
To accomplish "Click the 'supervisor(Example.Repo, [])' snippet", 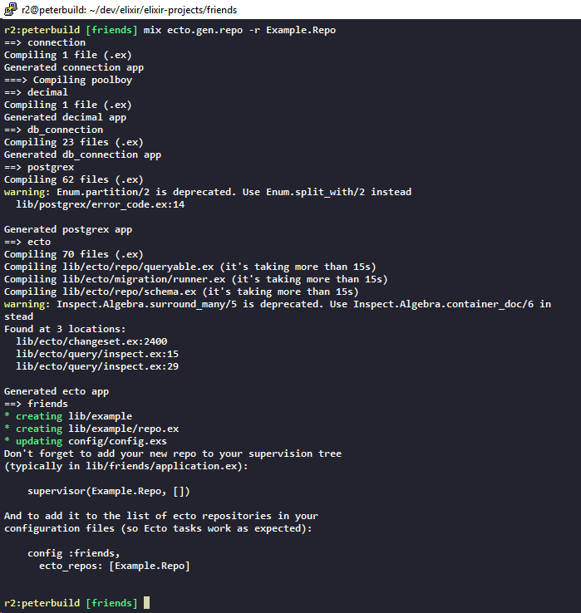I will click(x=109, y=491).
